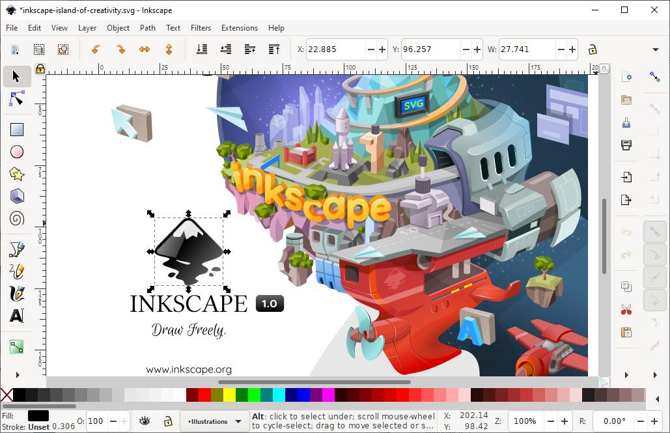The image size is (670, 433).
Task: Open the Illustrations layer dropdown
Action: pyautogui.click(x=214, y=421)
